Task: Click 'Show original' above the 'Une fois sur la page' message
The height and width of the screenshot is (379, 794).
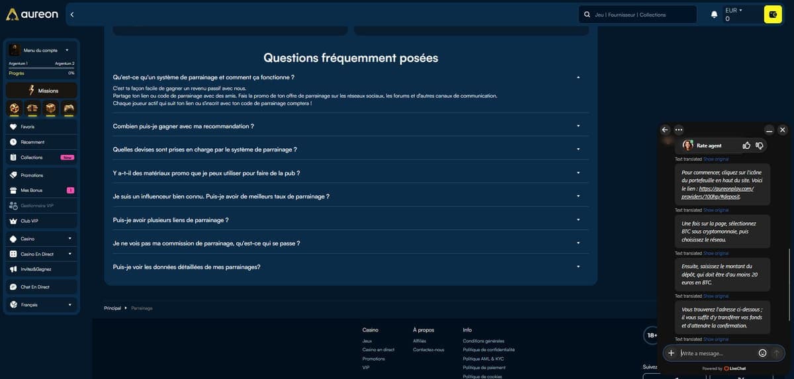Action: (716, 210)
